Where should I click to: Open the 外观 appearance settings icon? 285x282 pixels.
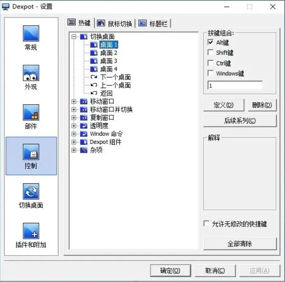31,73
